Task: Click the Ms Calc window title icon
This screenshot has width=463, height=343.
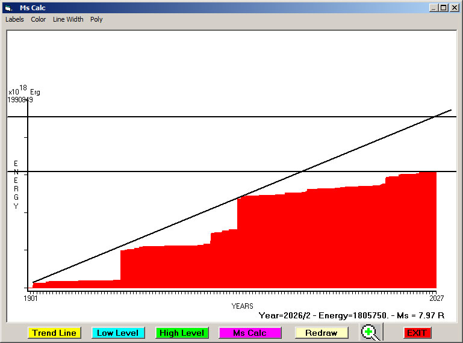Action: click(x=8, y=8)
